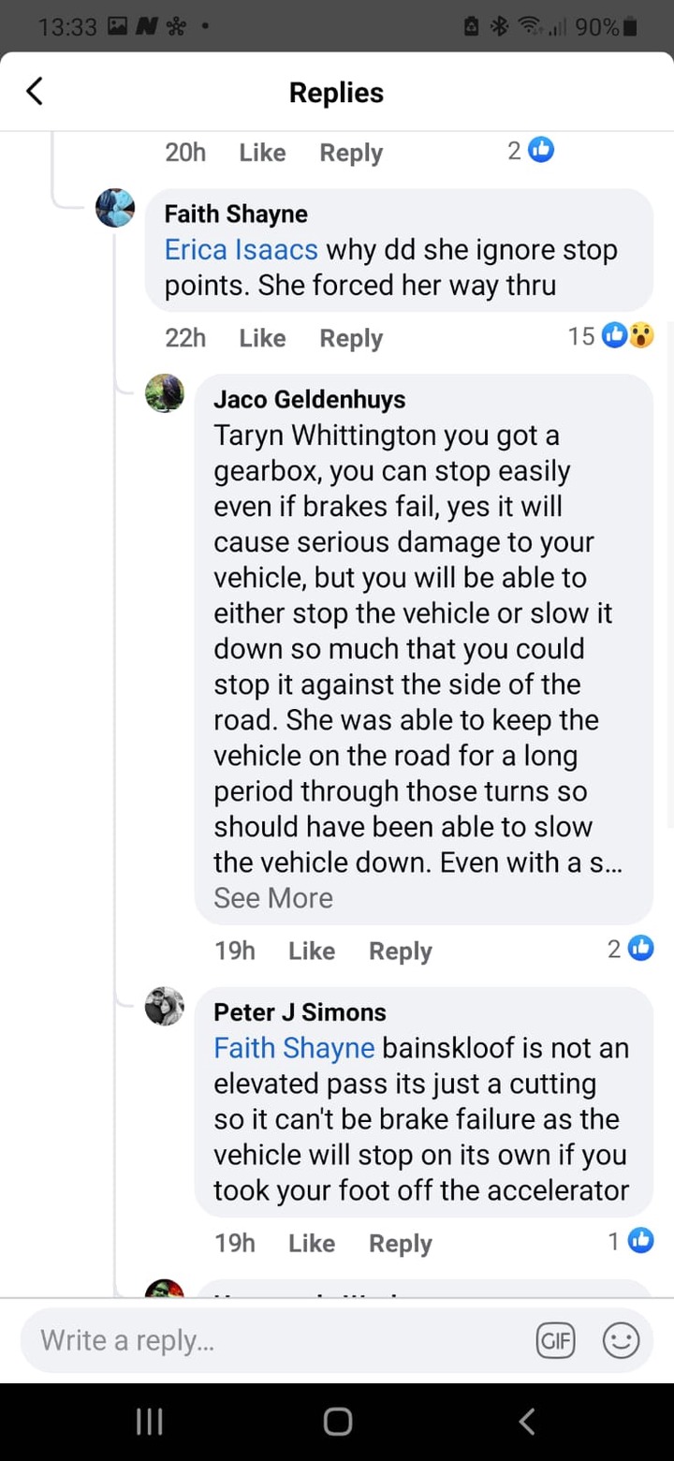Open the tagged Erica Isaacs profile link
This screenshot has width=674, height=1461.
(242, 250)
